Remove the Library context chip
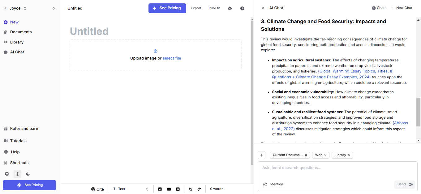The image size is (421, 194). pyautogui.click(x=349, y=155)
